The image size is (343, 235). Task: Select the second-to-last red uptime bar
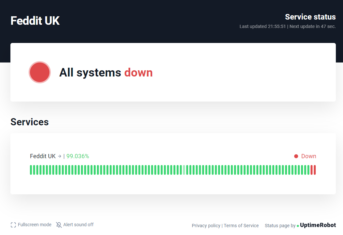[x=311, y=170]
